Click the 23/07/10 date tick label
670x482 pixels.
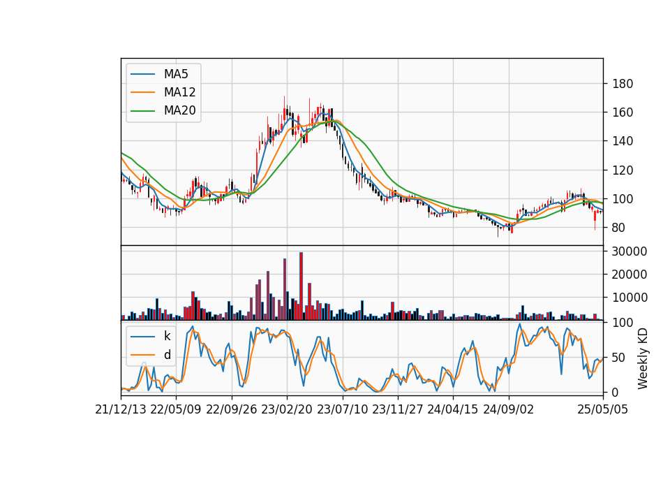(x=342, y=409)
